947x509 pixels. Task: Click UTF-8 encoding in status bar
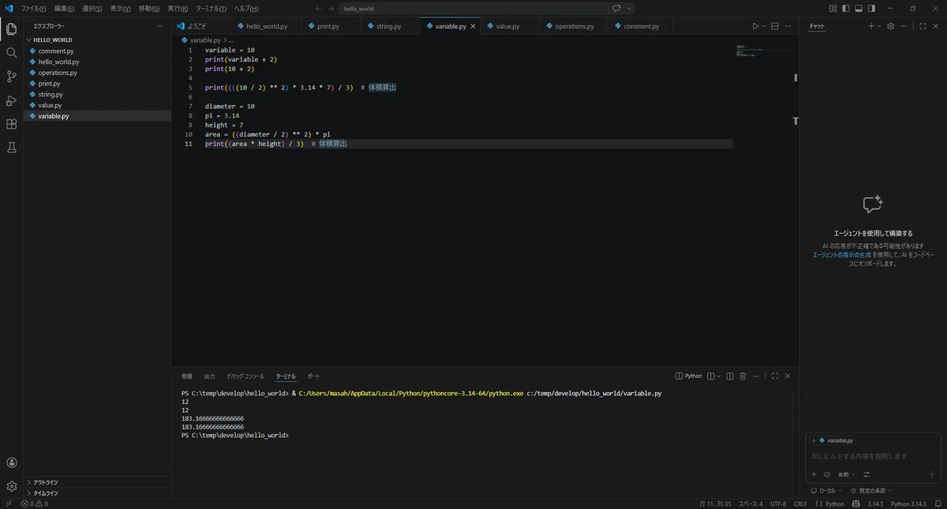point(778,503)
